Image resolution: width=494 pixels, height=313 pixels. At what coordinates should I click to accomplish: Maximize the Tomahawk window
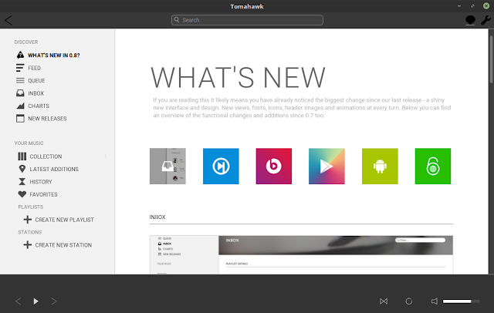(472, 6)
